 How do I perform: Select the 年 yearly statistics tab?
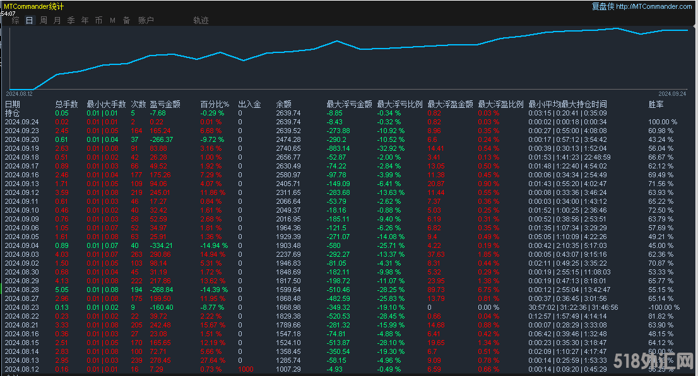(x=85, y=20)
